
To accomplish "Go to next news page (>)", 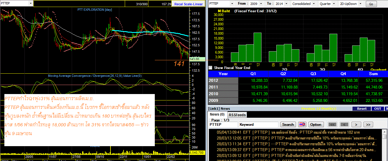I will coord(356,125).
